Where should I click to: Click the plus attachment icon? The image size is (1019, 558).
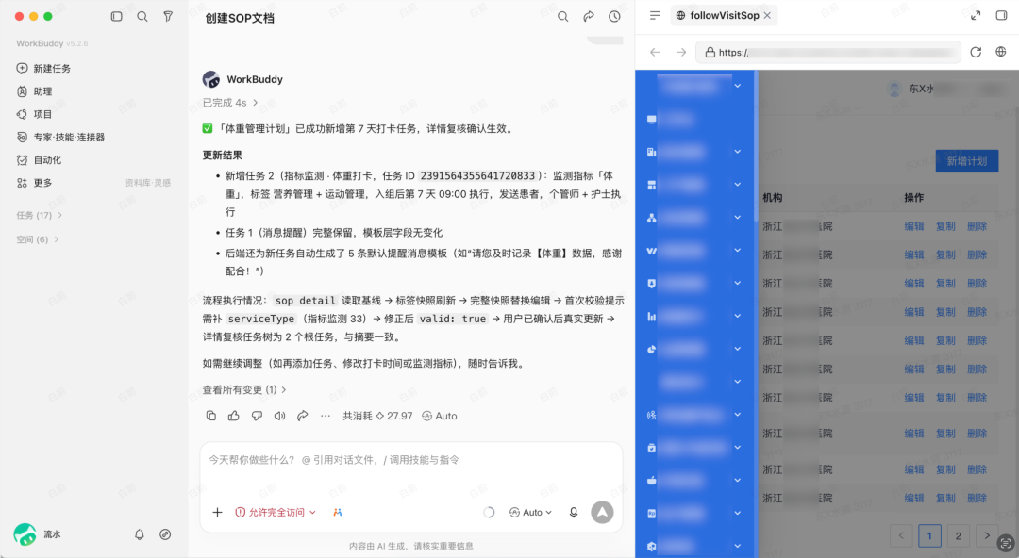(x=217, y=513)
